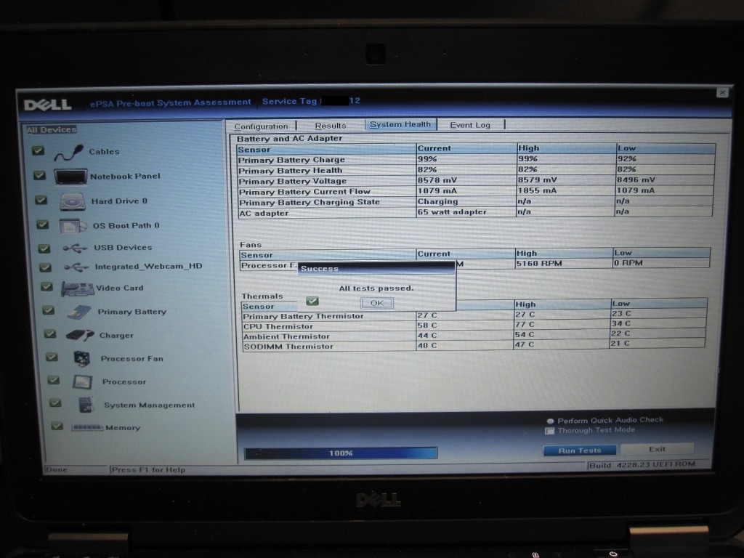
Task: Toggle the Charger checkbox
Action: coord(50,333)
